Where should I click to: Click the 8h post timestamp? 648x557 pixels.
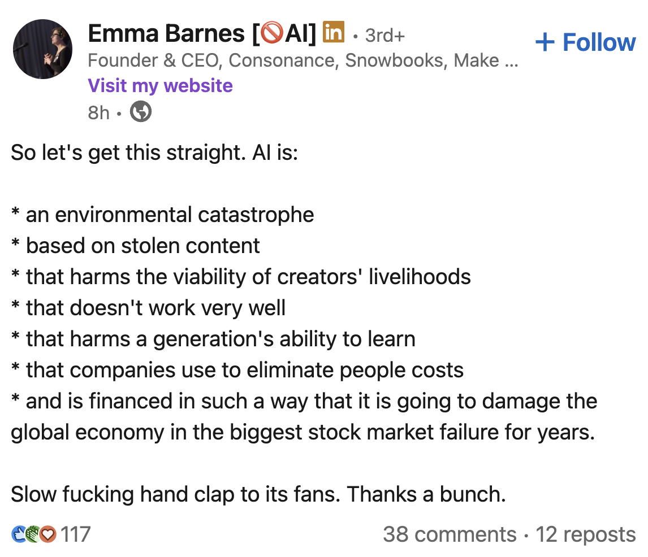click(x=98, y=113)
